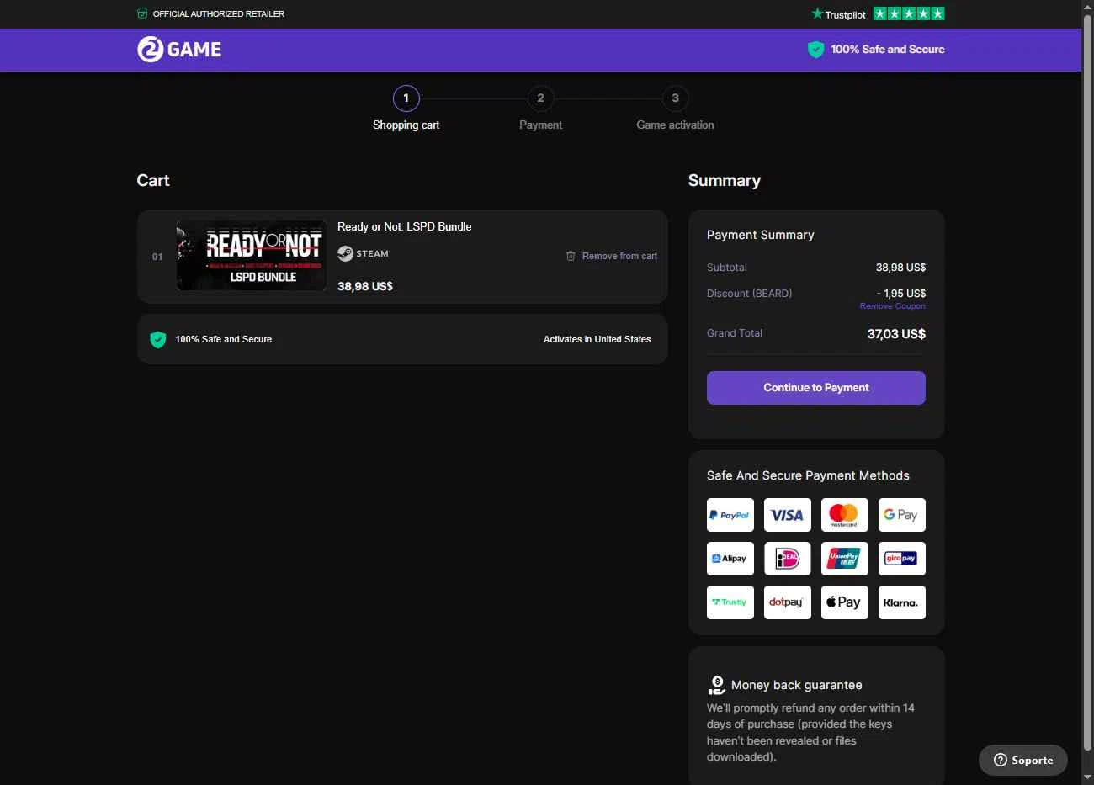
Task: Click the 2GAME logo in the header
Action: pos(179,50)
